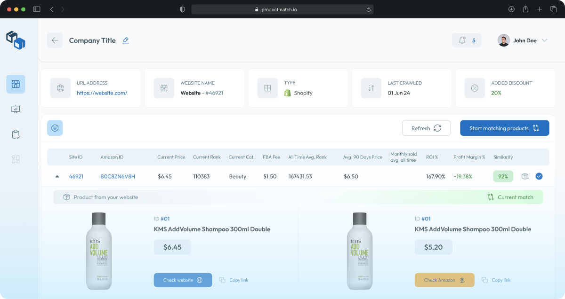Open Safari downloads icon

(511, 9)
